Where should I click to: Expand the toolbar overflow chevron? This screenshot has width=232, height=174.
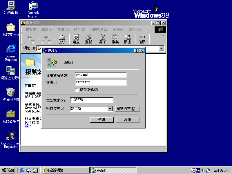tap(164, 35)
